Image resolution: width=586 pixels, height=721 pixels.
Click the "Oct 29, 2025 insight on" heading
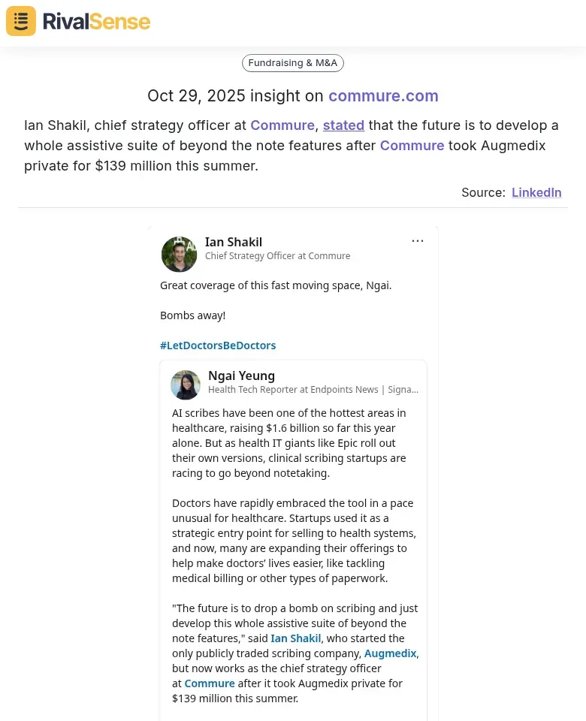[x=236, y=96]
